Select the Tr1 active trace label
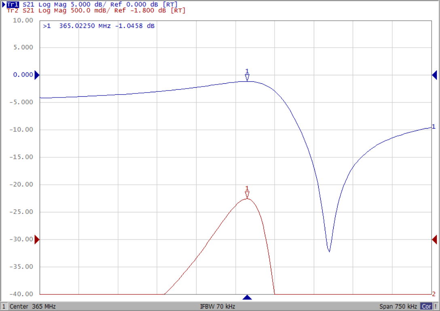The image size is (440, 311). (x=13, y=4)
